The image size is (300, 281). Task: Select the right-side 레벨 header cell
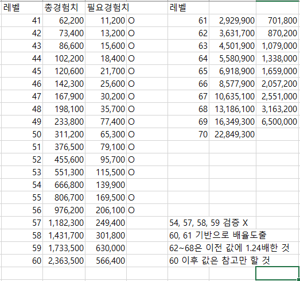click(x=188, y=8)
